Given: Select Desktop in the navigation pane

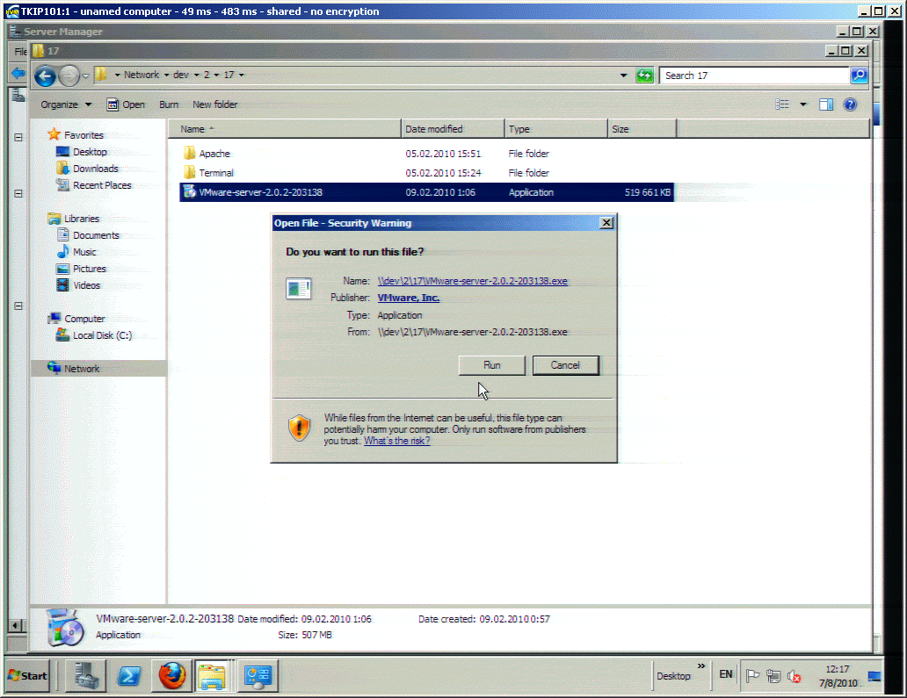Looking at the screenshot, I should coord(82,152).
